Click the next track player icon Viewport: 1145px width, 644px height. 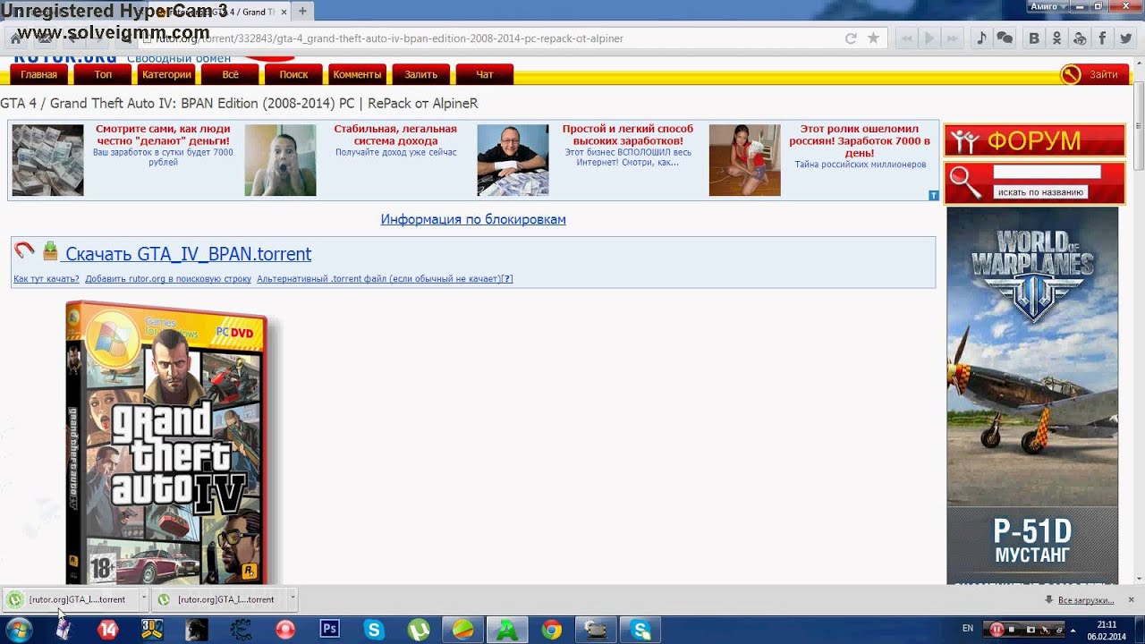coord(953,38)
